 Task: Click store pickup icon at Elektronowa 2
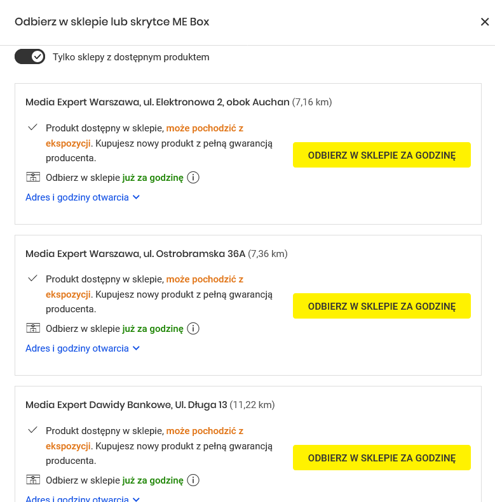pos(33,177)
